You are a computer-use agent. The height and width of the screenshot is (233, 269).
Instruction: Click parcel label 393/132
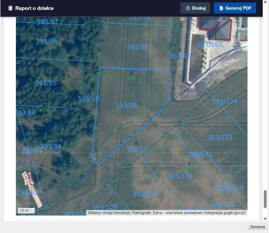tap(200, 155)
